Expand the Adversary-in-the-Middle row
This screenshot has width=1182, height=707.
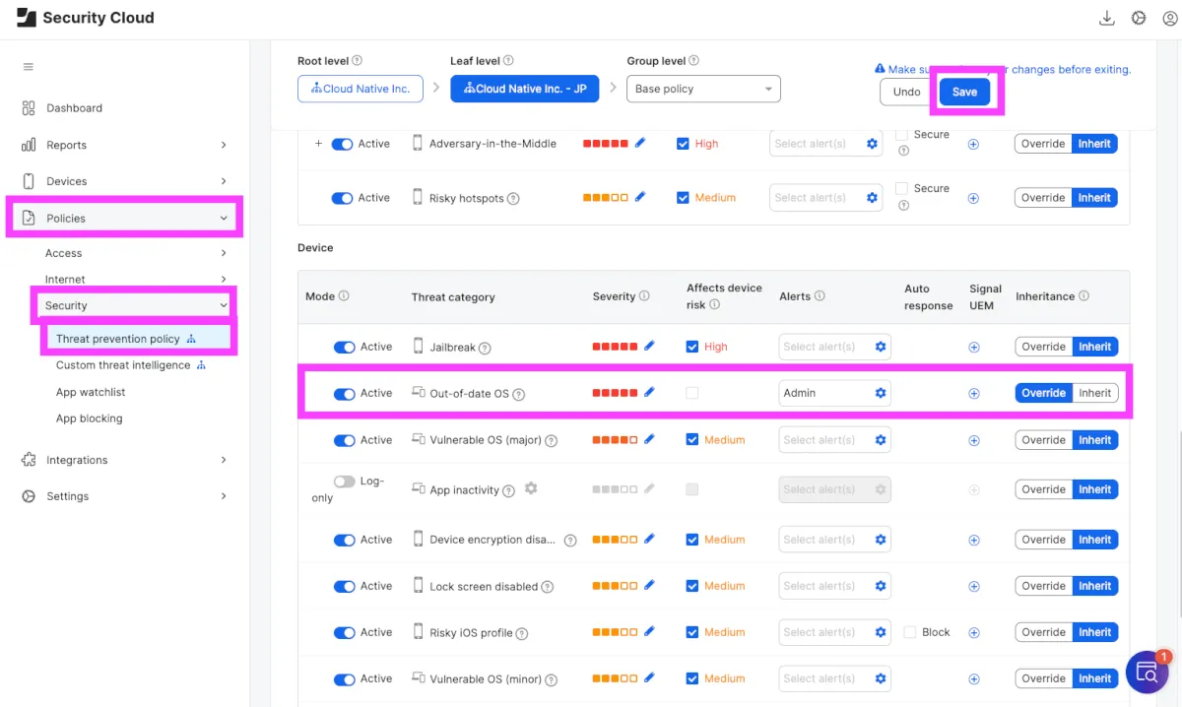point(318,144)
